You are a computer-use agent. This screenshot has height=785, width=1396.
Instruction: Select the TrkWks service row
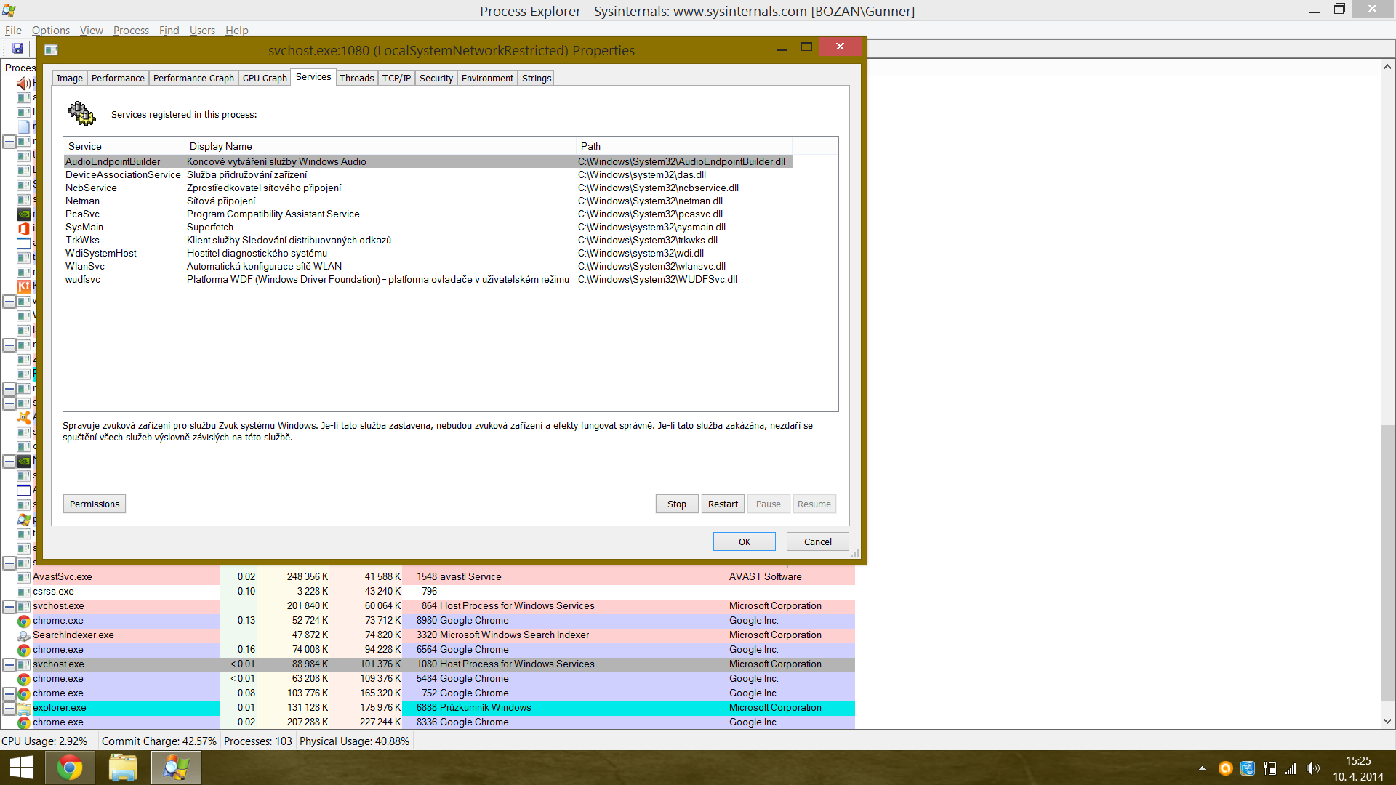(x=428, y=240)
